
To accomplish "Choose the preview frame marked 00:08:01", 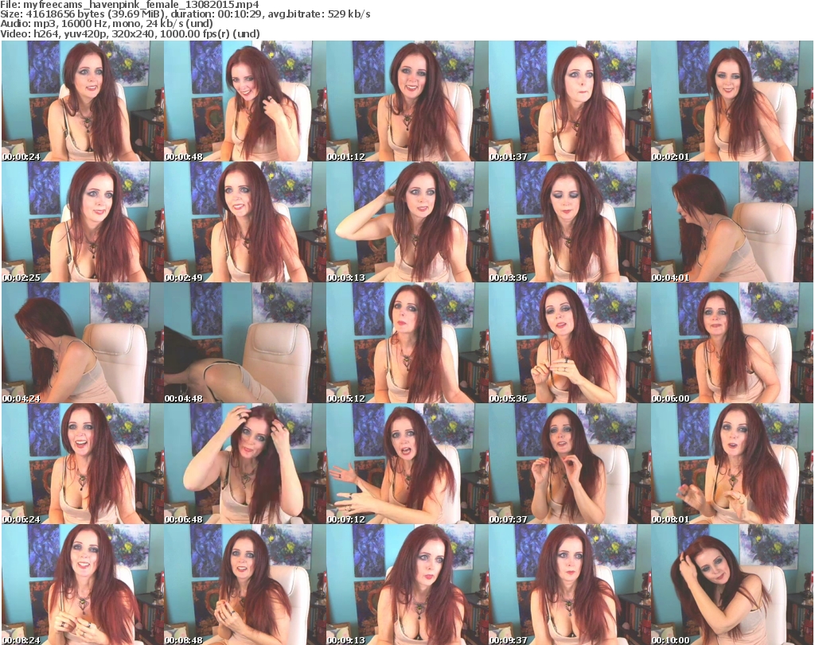I will 732,464.
